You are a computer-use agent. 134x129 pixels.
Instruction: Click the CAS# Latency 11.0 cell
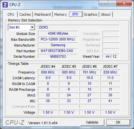(110, 78)
